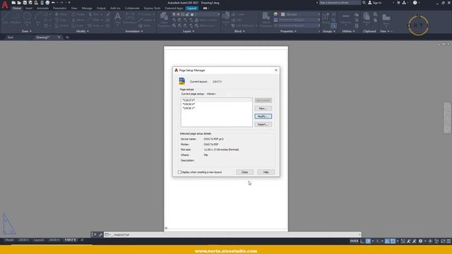452x254 pixels.
Task: Open the Home ribbon tab
Action: [17, 8]
